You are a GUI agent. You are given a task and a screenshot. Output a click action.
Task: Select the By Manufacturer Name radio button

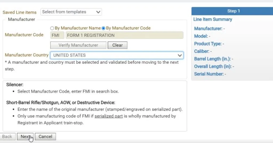tap(52, 28)
